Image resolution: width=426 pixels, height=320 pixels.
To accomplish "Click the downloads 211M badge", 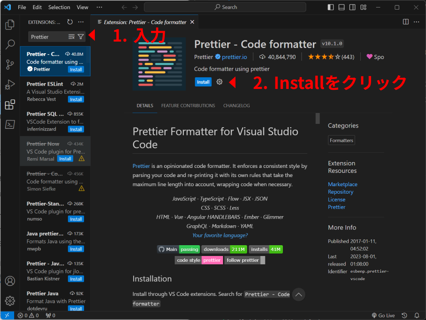I will (x=224, y=249).
